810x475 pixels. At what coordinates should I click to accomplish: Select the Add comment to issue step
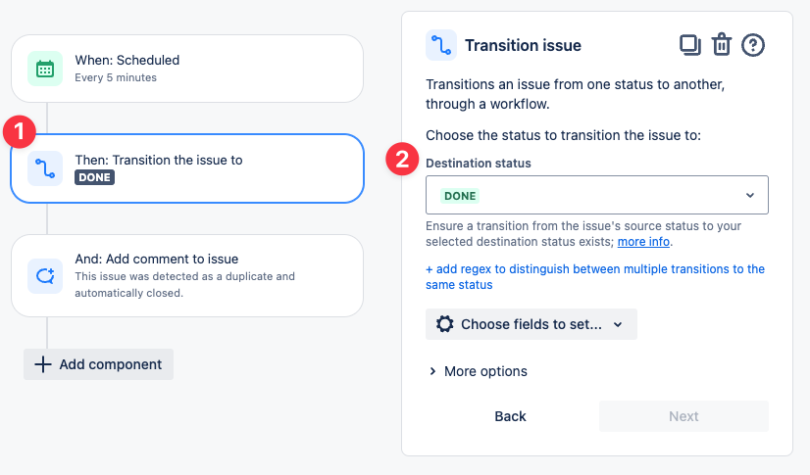(186, 275)
